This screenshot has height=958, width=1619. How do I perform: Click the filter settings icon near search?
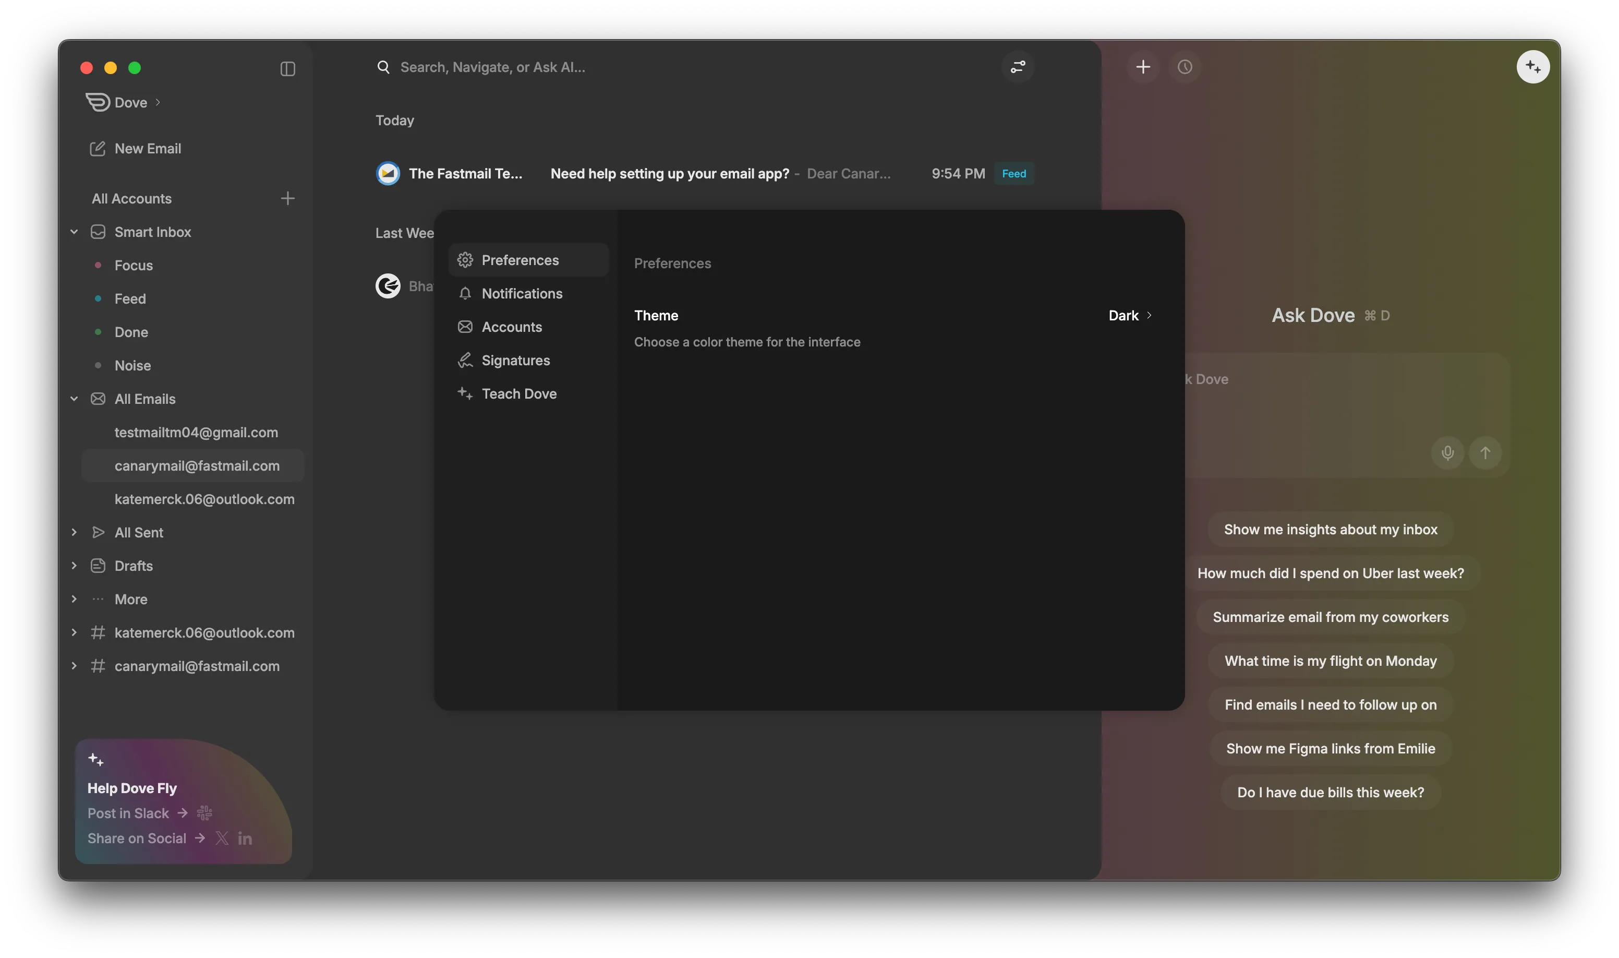(1018, 67)
